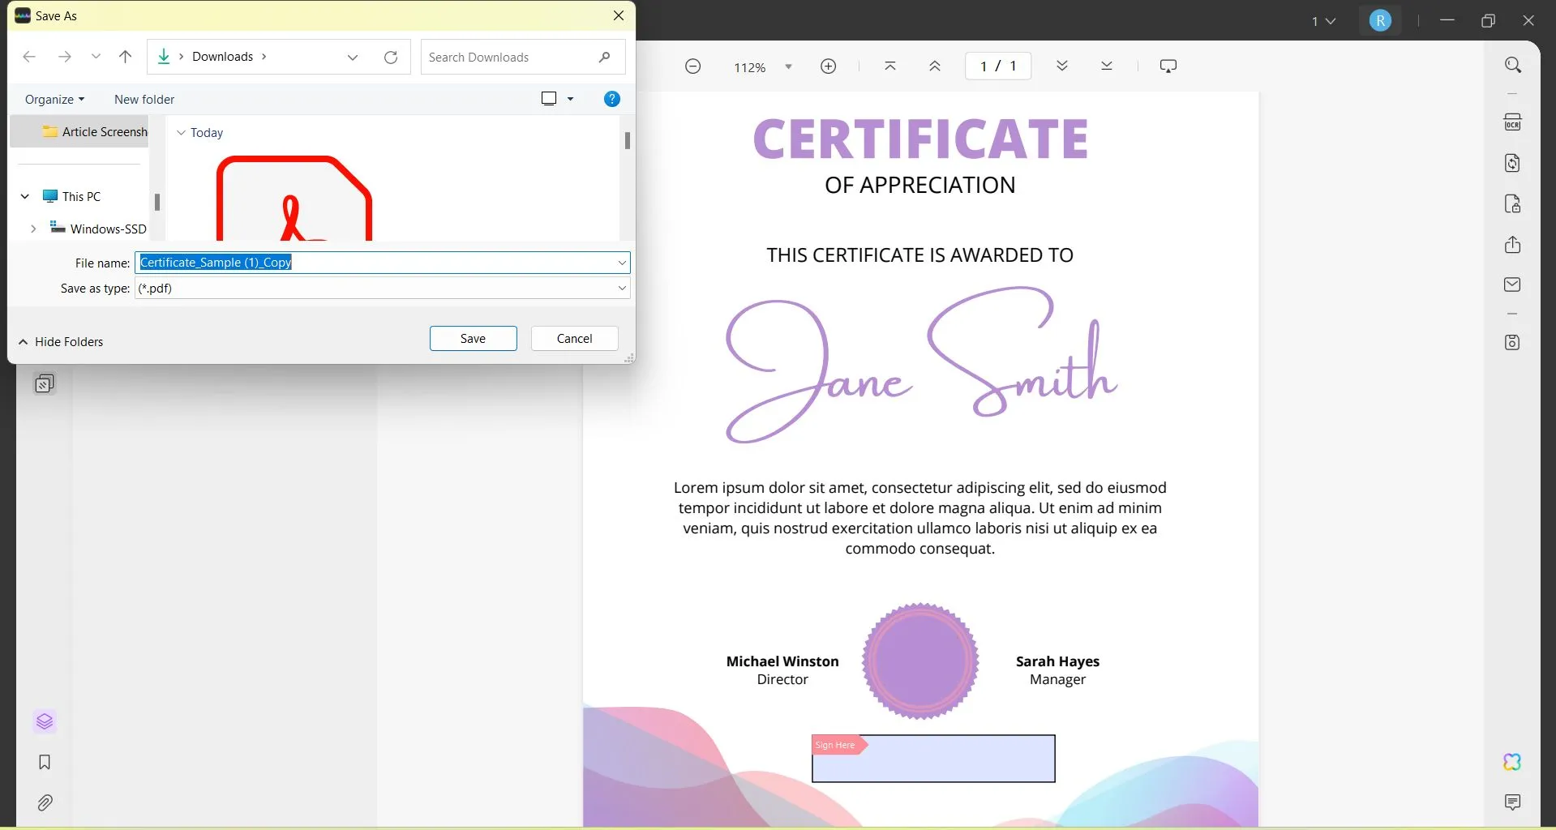Click the CERTIFICATE heading
Image resolution: width=1556 pixels, height=830 pixels.
[920, 139]
